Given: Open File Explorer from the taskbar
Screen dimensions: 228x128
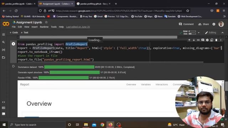Looking at the screenshot, I should click(86, 125).
